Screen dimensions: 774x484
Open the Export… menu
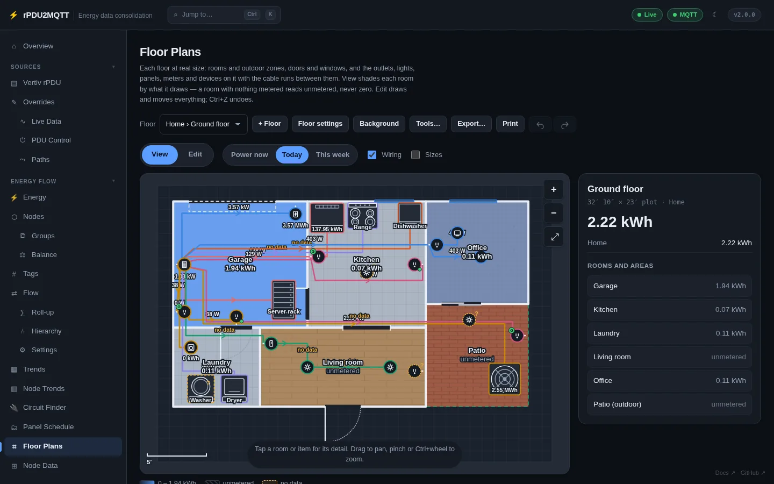pyautogui.click(x=471, y=124)
